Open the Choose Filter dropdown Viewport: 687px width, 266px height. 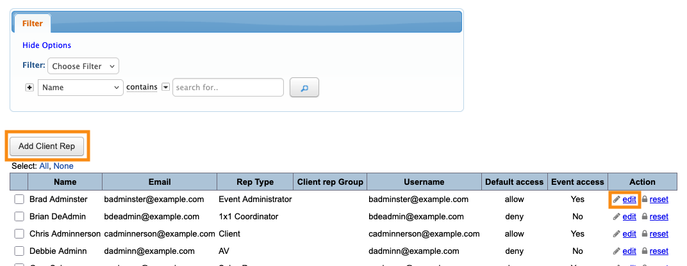(x=83, y=66)
